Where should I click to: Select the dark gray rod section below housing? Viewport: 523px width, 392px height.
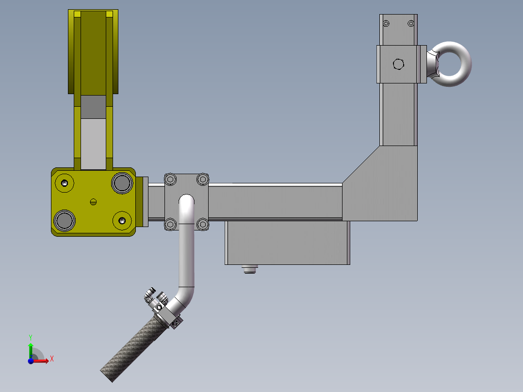93,107
